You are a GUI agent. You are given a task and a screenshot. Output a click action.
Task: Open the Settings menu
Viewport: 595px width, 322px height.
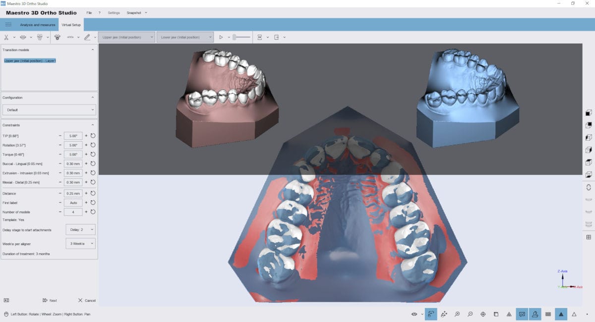click(114, 13)
